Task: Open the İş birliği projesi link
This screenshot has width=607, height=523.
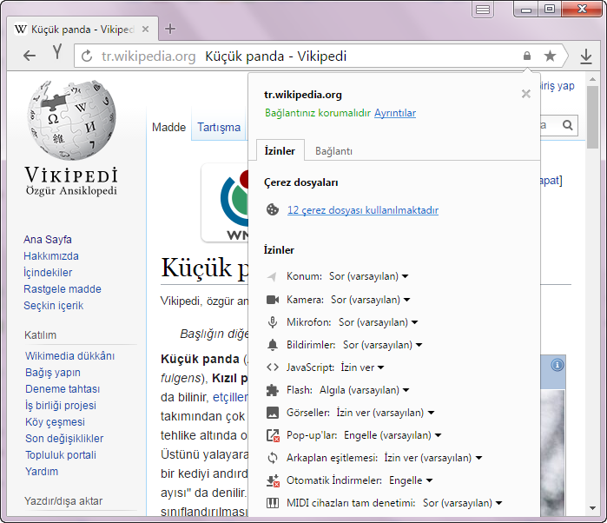Action: point(61,405)
